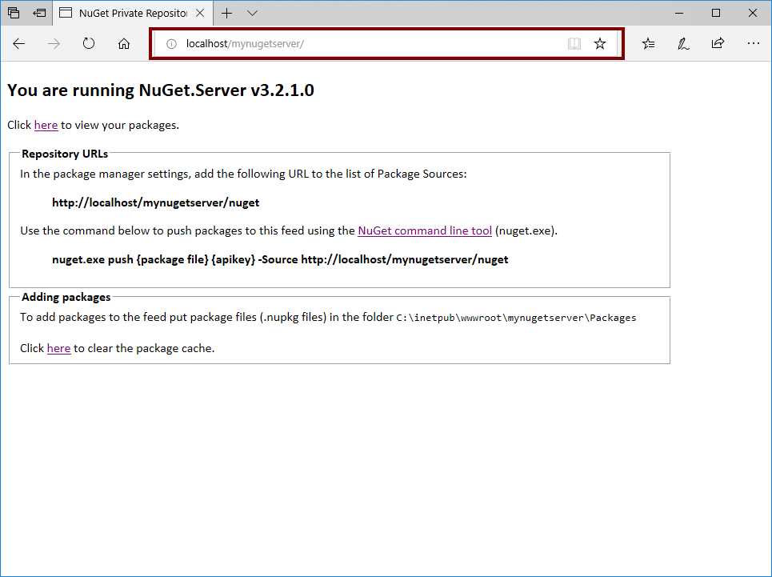Image resolution: width=772 pixels, height=577 pixels.
Task: Open a new browser tab
Action: 226,13
